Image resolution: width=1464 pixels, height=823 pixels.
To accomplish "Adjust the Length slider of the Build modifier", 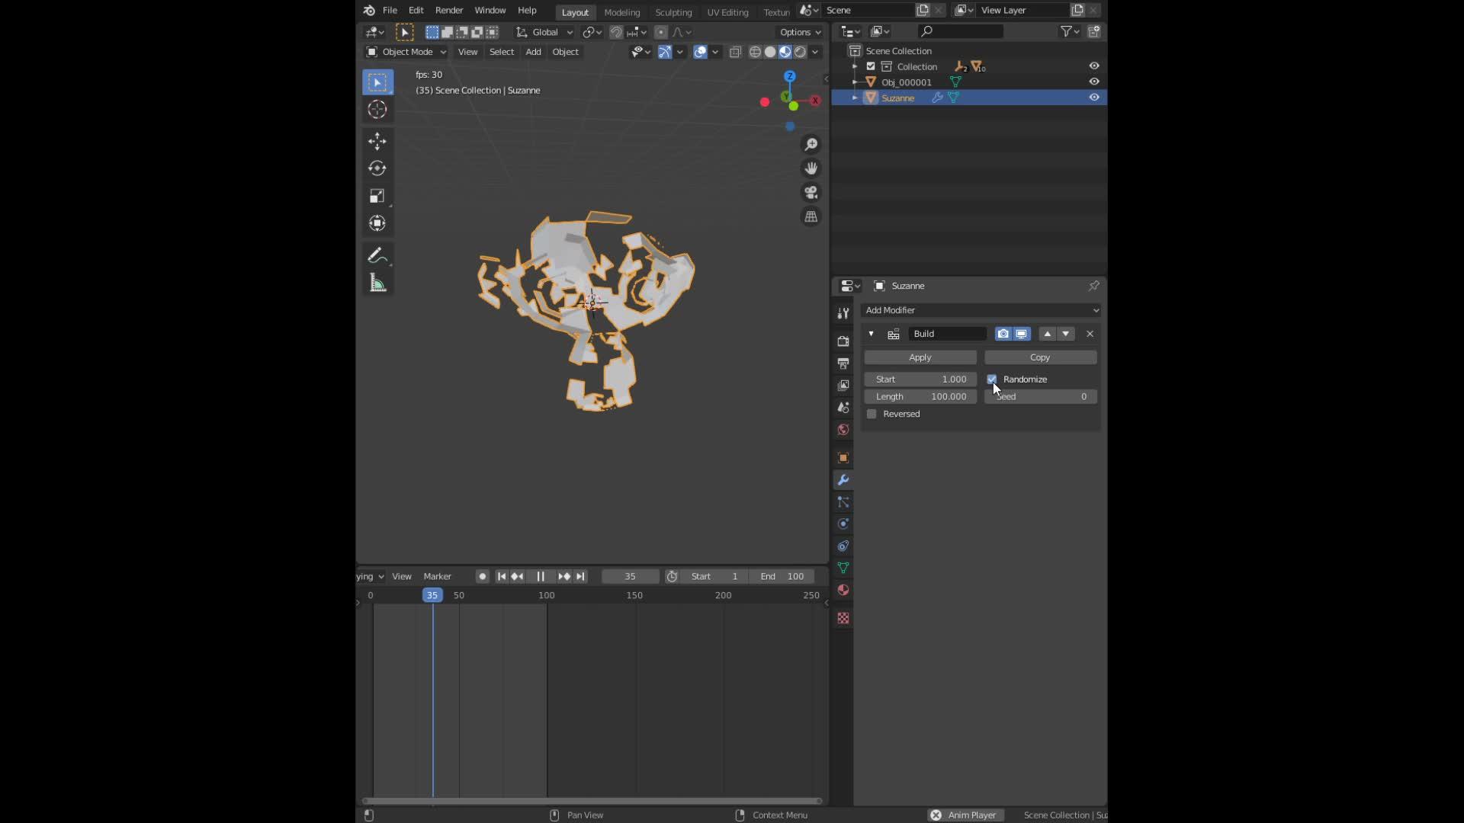I will point(920,396).
